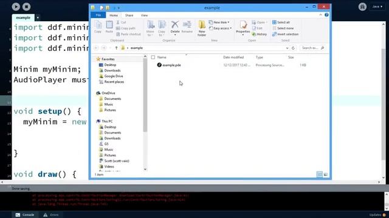Open Explorer help icon
This screenshot has width=389, height=218.
326,15
